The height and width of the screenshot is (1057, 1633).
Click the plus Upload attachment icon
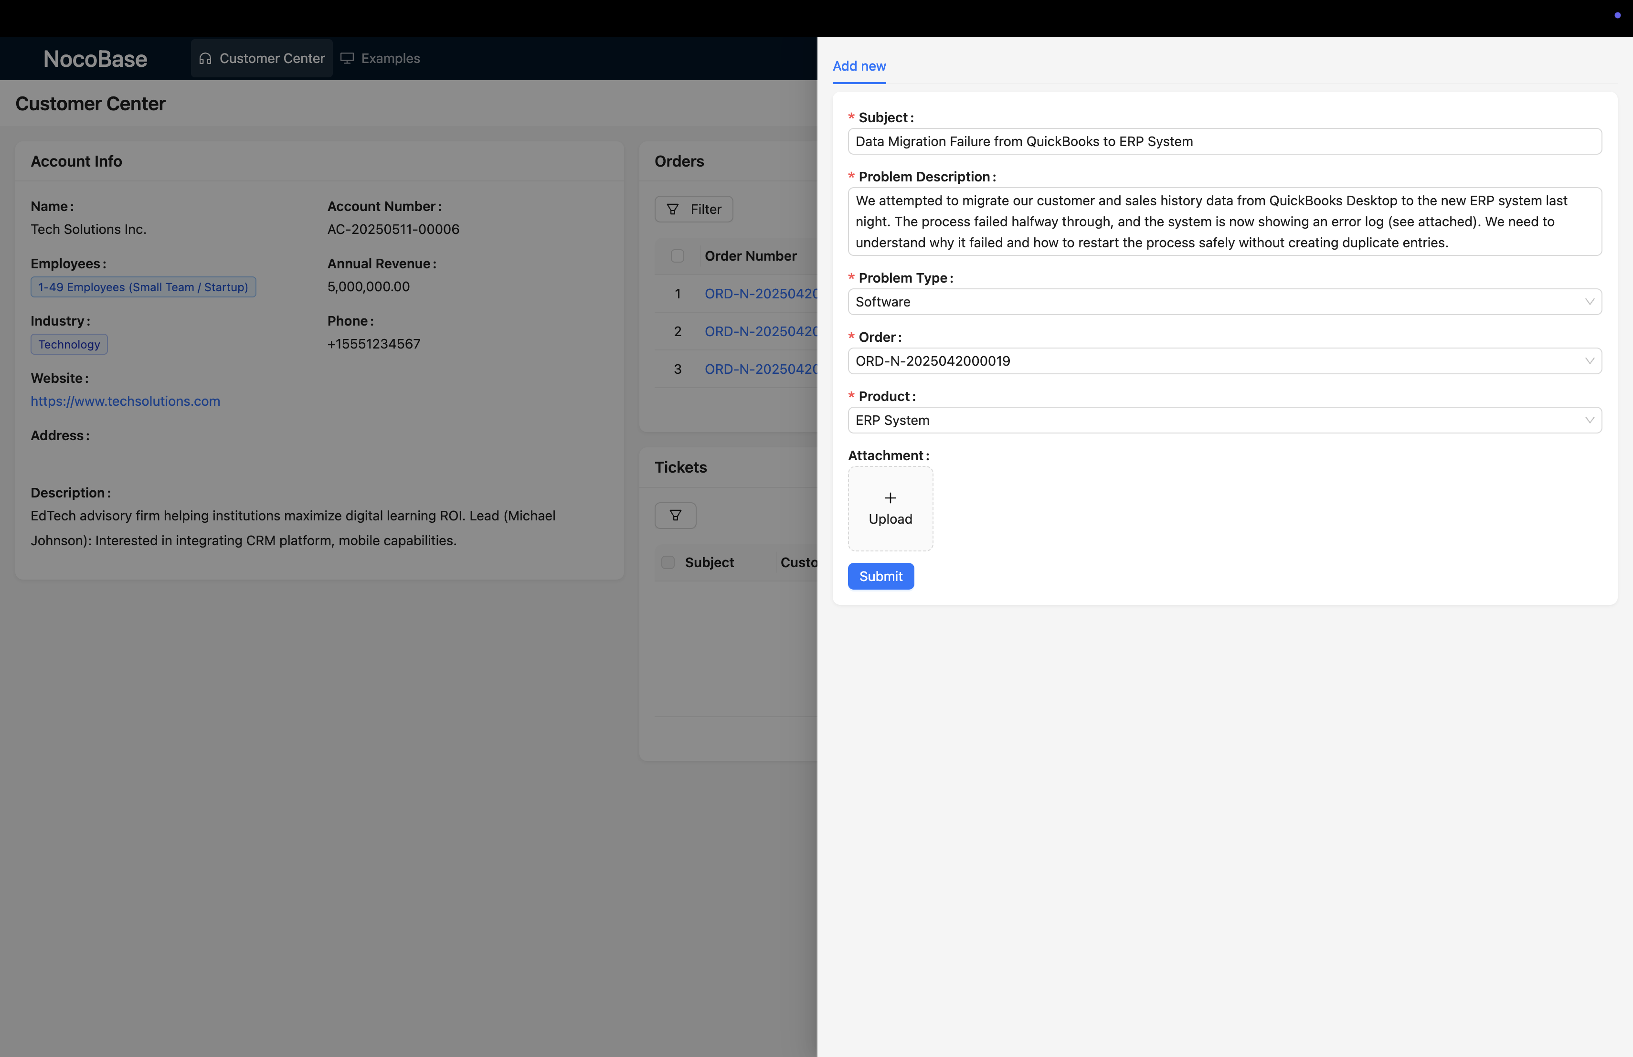click(x=890, y=498)
